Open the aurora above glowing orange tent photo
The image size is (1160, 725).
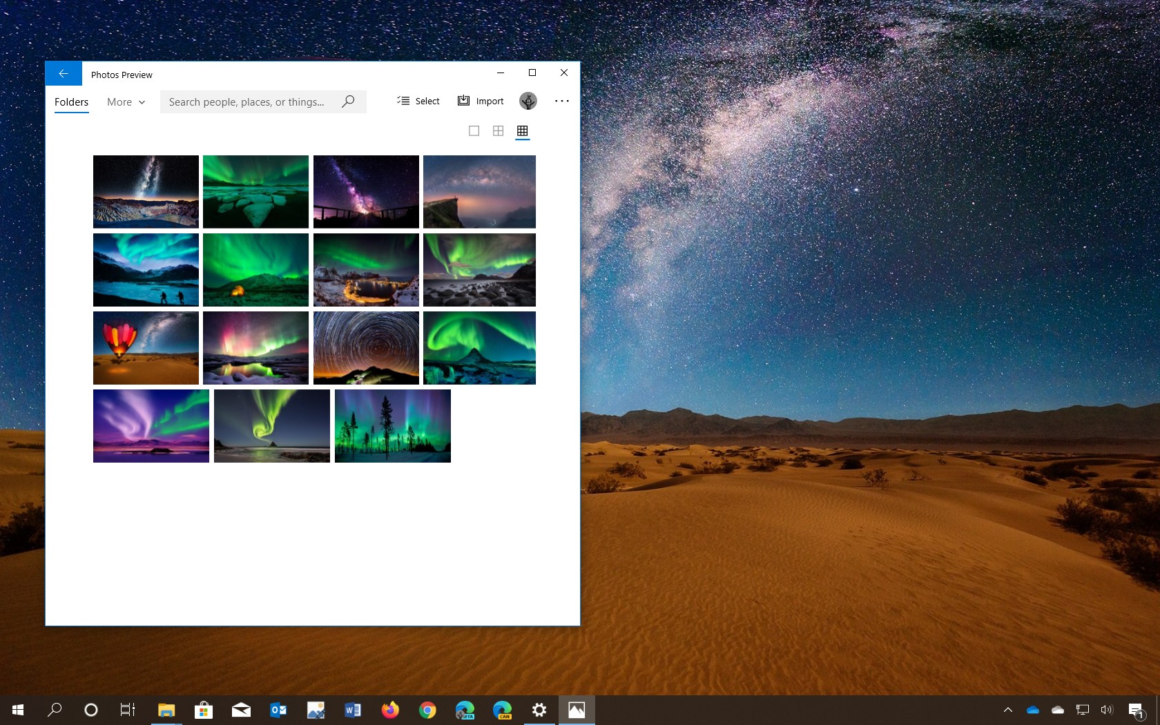[255, 270]
